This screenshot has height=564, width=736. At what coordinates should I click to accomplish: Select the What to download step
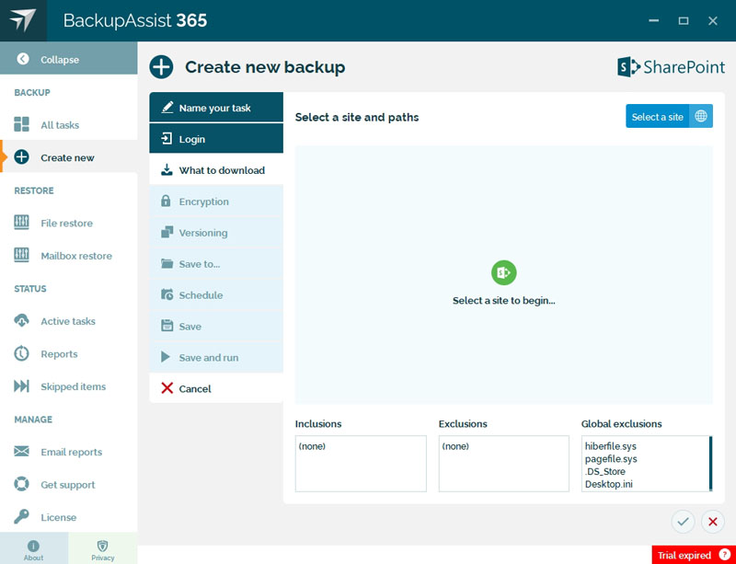(x=216, y=170)
